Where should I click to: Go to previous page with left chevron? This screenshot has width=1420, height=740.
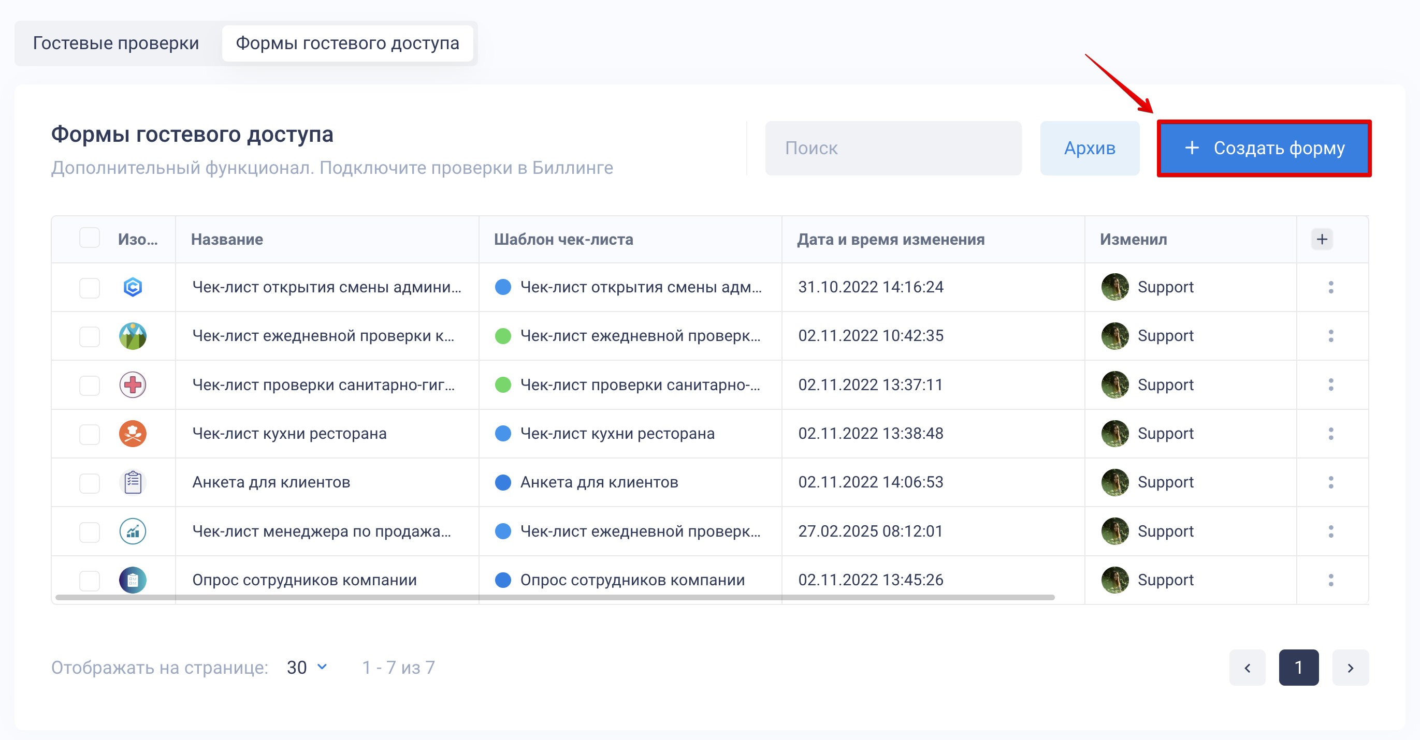tap(1247, 668)
